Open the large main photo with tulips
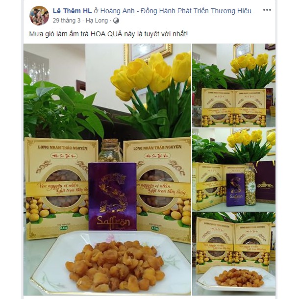299x299 pixels. tap(107, 170)
